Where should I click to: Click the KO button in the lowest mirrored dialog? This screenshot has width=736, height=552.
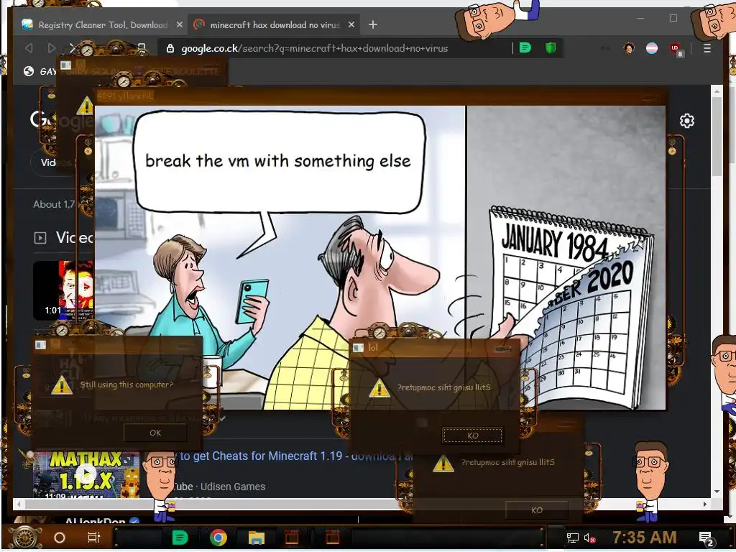[x=536, y=510]
